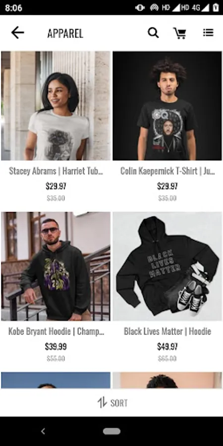Select the Stacey Abrams white shirt photo
223x446 pixels.
coord(56,106)
